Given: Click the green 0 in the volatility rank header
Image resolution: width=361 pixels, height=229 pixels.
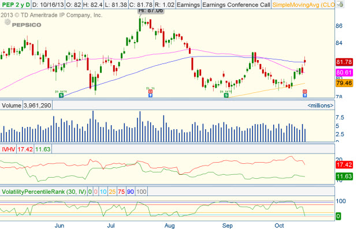Looking at the screenshot, I should click(90, 192).
